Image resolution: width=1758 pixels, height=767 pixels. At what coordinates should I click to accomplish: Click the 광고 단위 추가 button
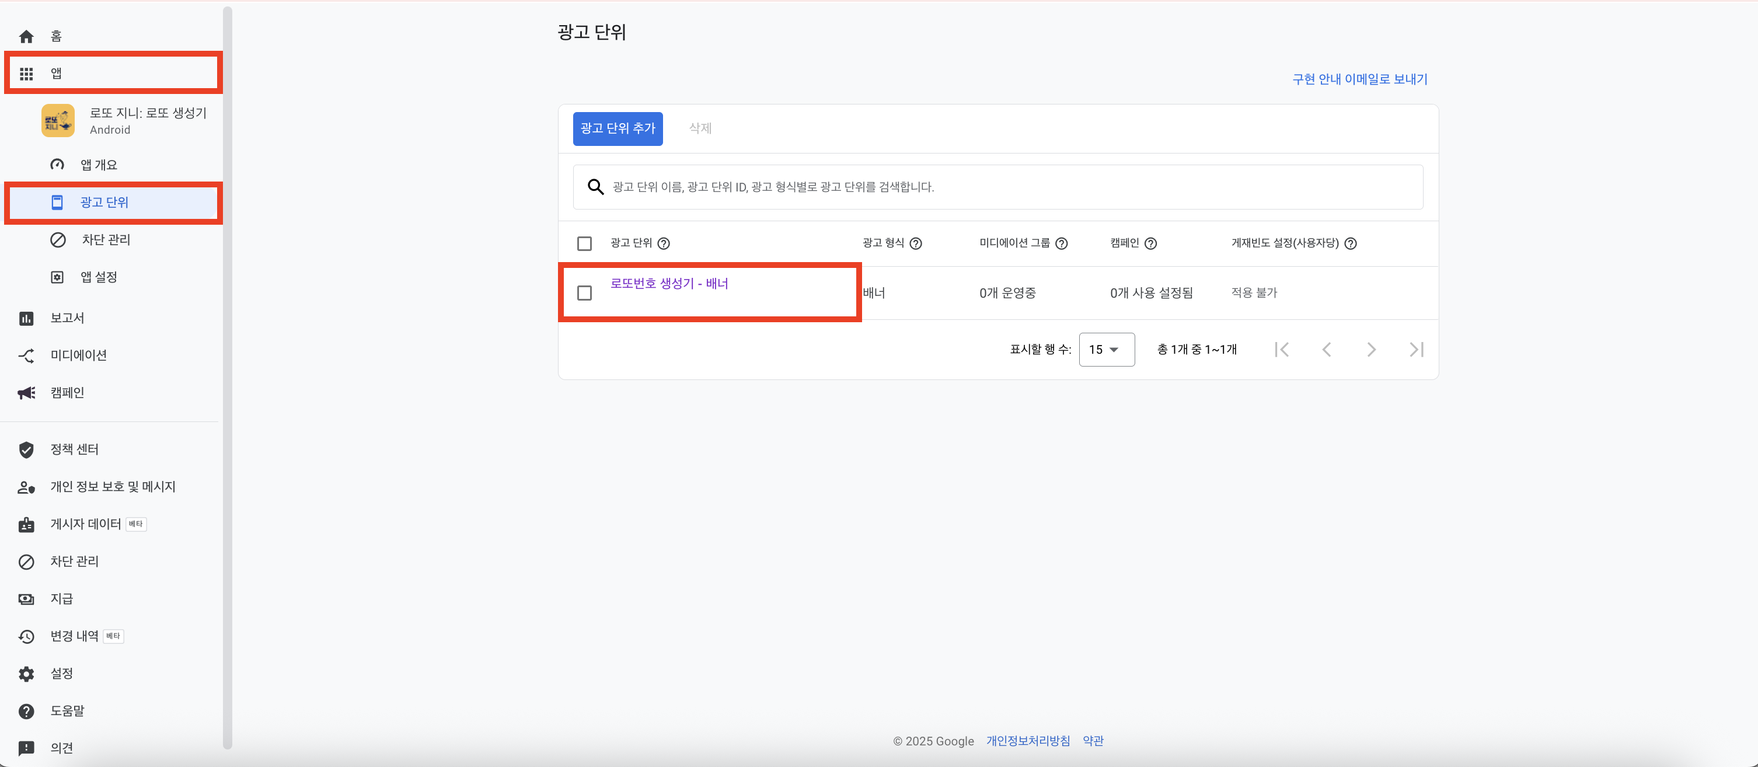tap(618, 128)
